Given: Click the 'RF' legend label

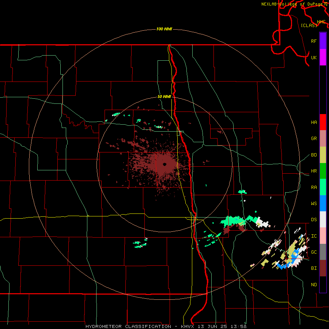Looking at the screenshot, I should click(314, 41).
